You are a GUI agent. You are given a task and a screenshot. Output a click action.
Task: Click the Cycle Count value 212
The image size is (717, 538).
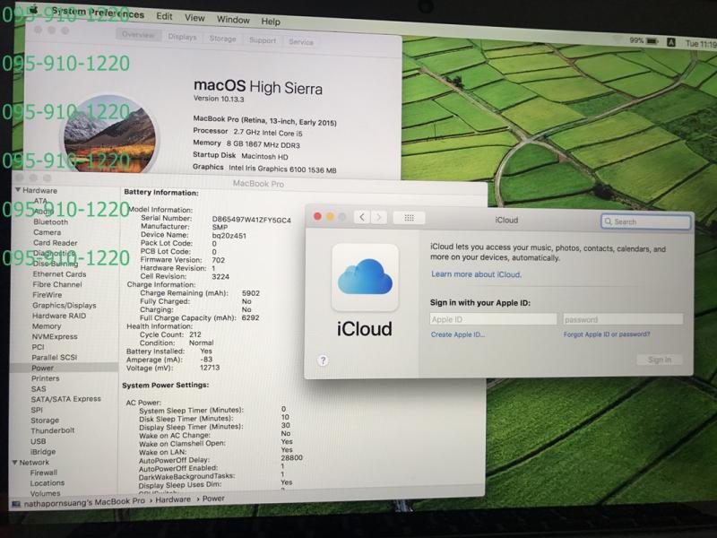195,334
